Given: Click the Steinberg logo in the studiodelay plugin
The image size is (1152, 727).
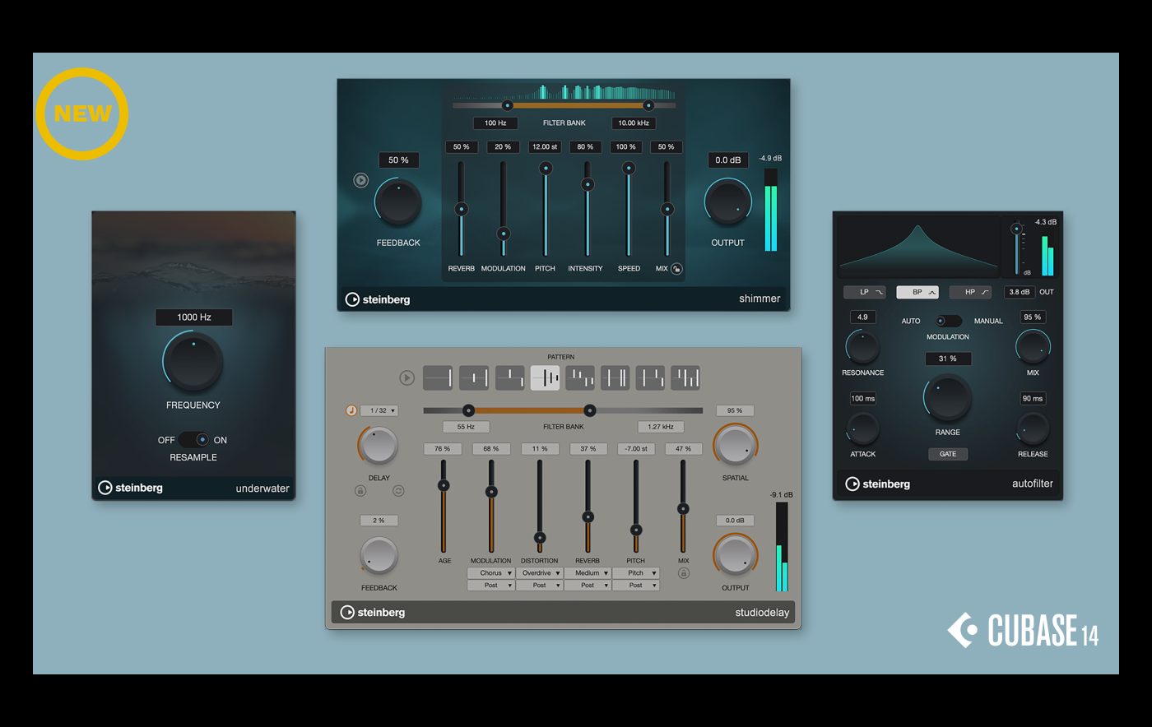Looking at the screenshot, I should point(373,612).
